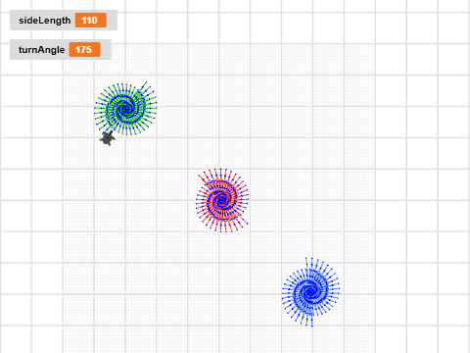The height and width of the screenshot is (353, 470).
Task: Click the sideLength variable monitor
Action: (64, 21)
